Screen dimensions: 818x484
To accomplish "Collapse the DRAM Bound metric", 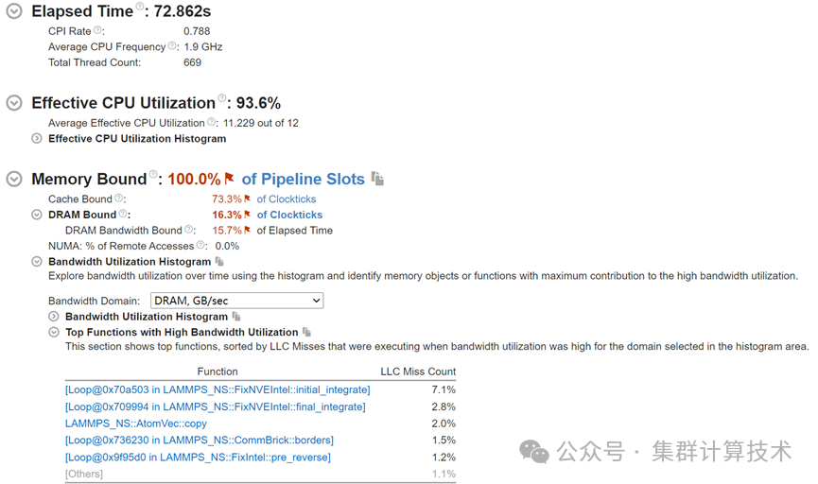I will [37, 216].
